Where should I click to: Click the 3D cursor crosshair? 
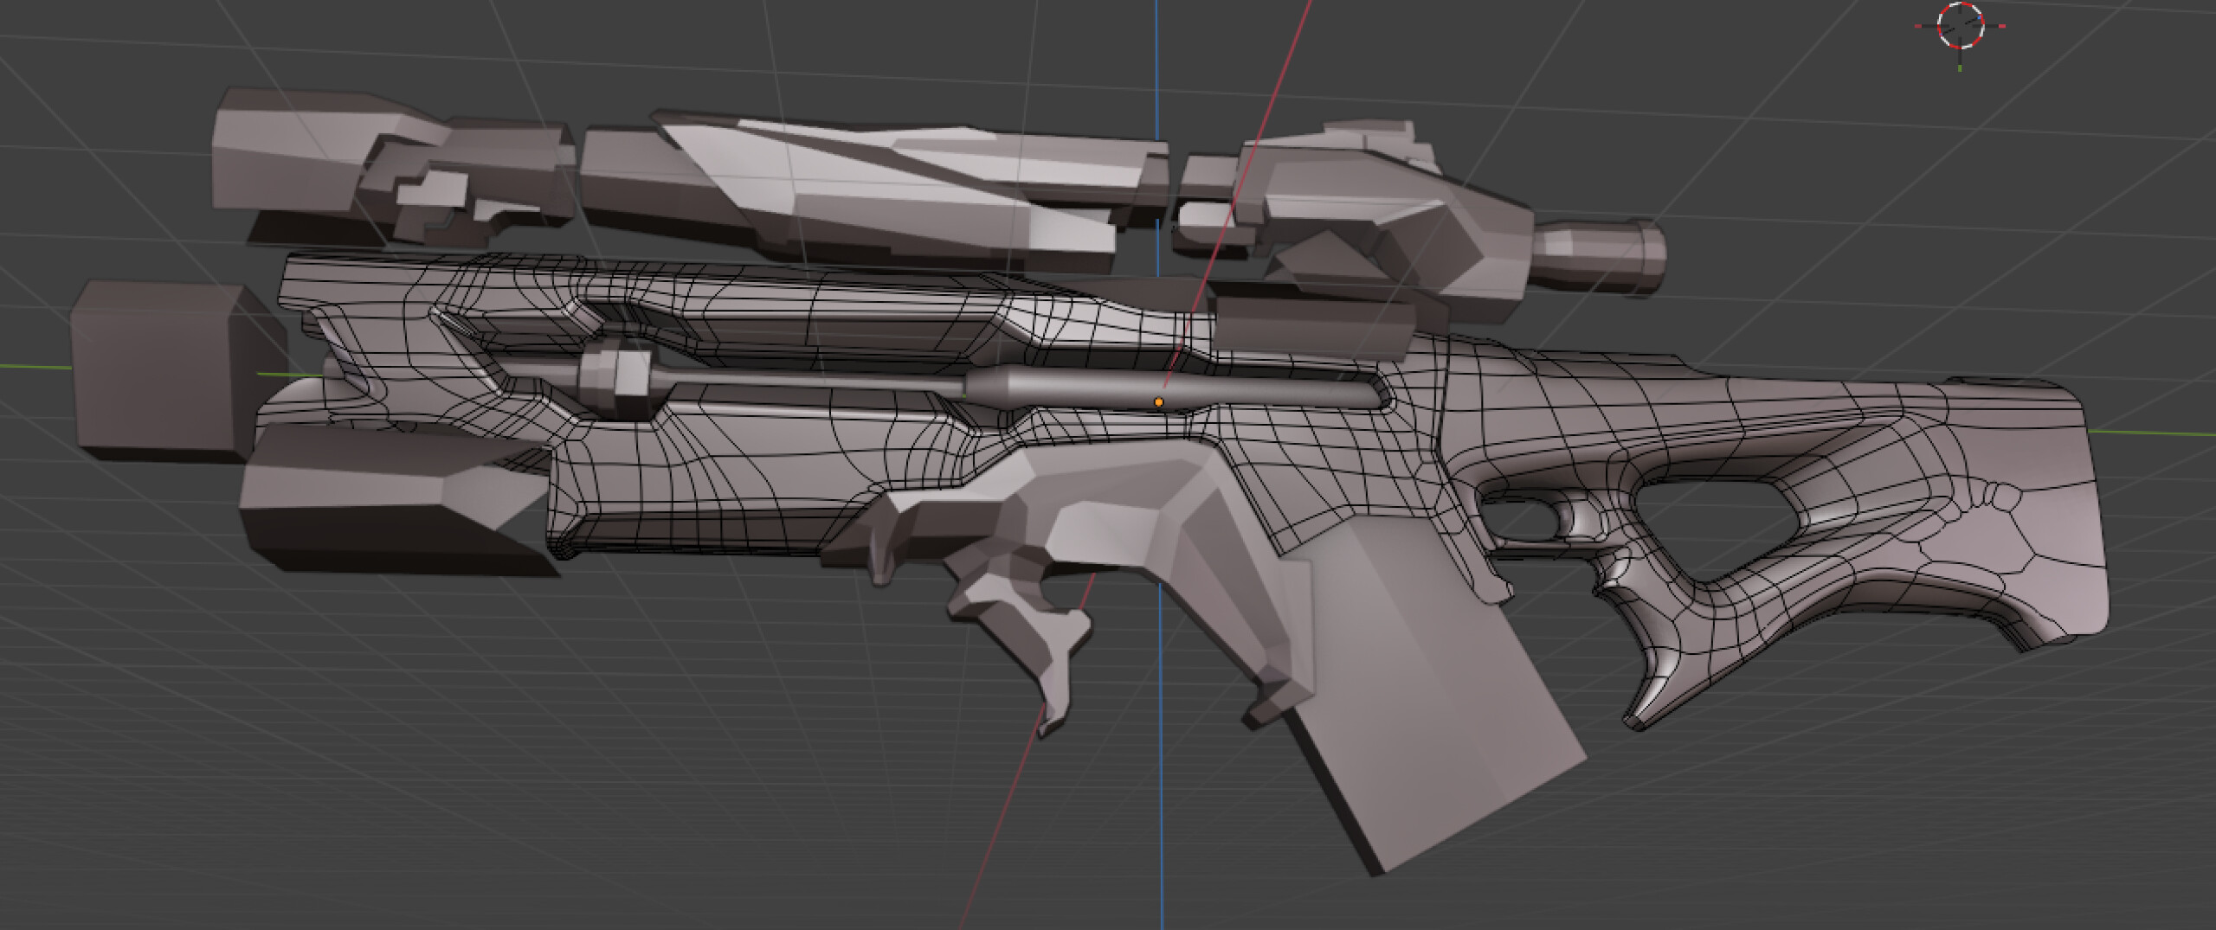tap(1960, 26)
